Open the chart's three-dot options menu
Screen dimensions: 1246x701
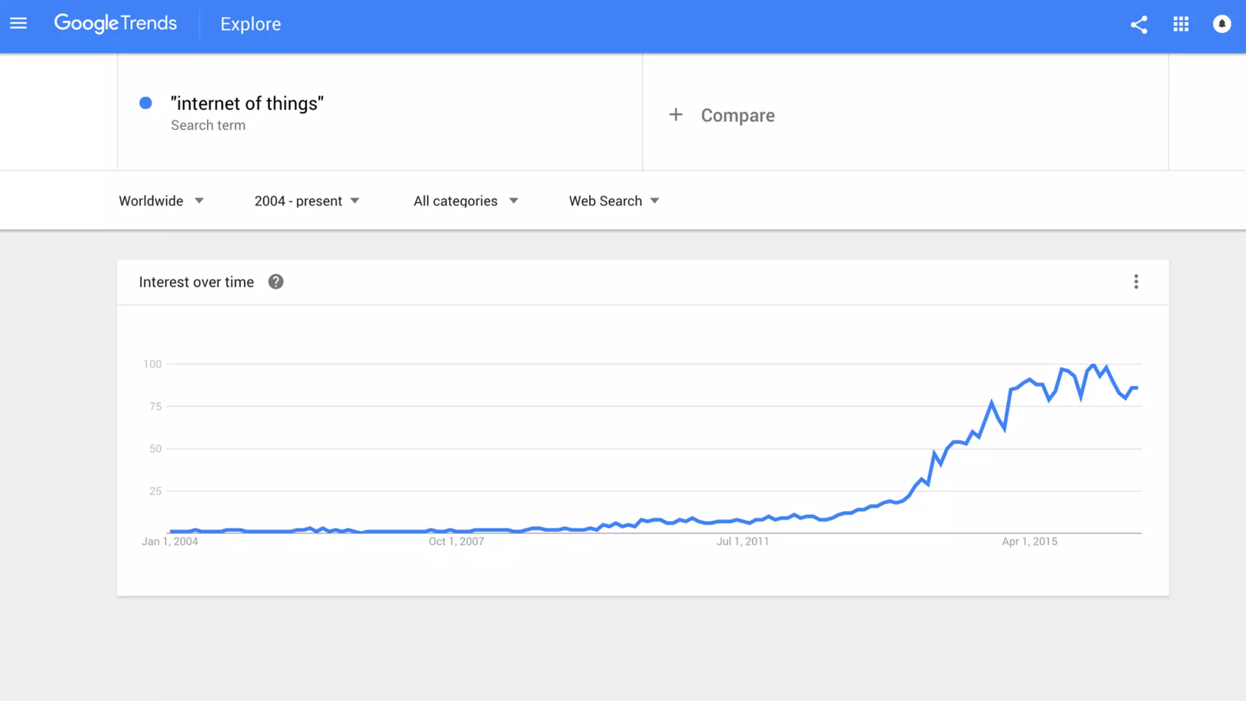pyautogui.click(x=1136, y=282)
